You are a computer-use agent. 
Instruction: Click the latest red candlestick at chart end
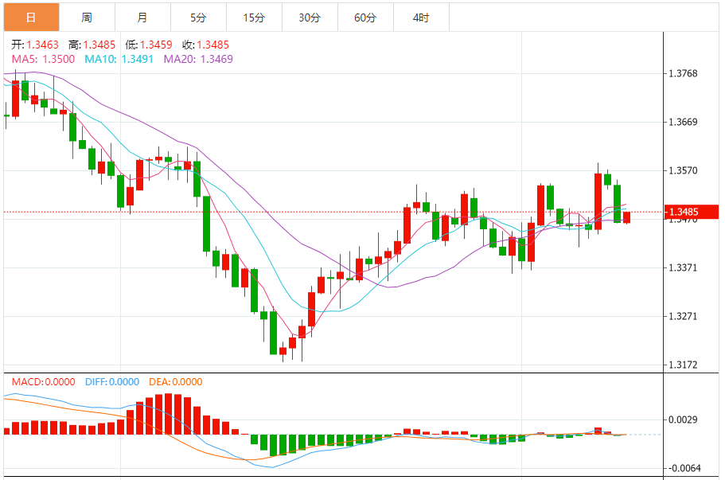coord(626,217)
